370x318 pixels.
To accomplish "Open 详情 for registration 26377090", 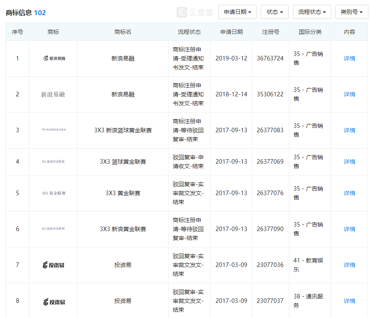I will pos(350,229).
